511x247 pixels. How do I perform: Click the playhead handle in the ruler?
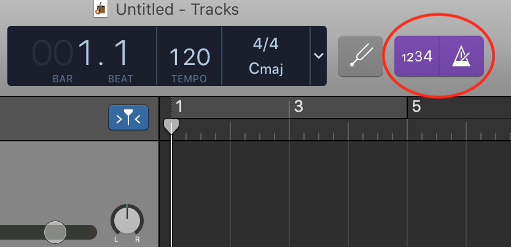[171, 127]
